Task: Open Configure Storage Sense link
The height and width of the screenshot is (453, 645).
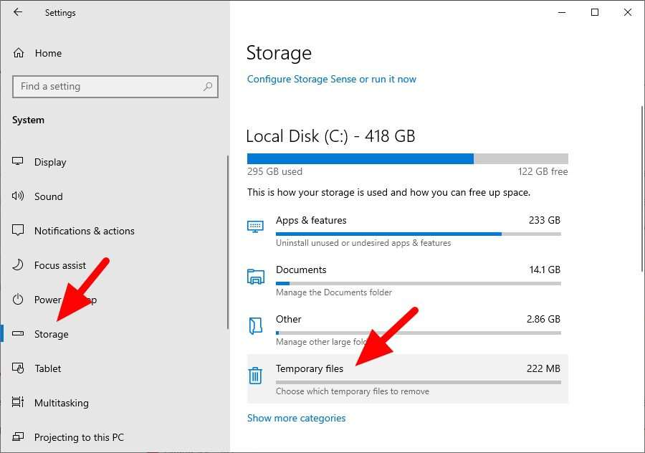Action: (331, 79)
